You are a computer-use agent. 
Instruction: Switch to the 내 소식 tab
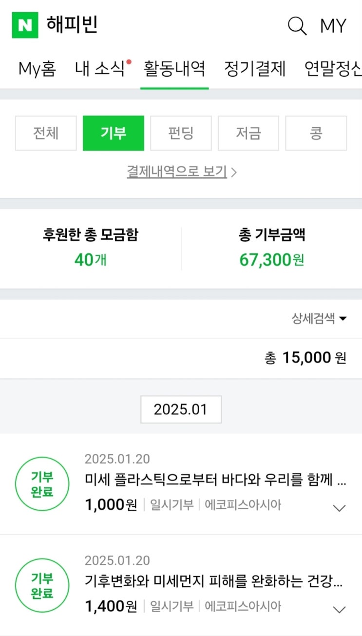point(100,69)
